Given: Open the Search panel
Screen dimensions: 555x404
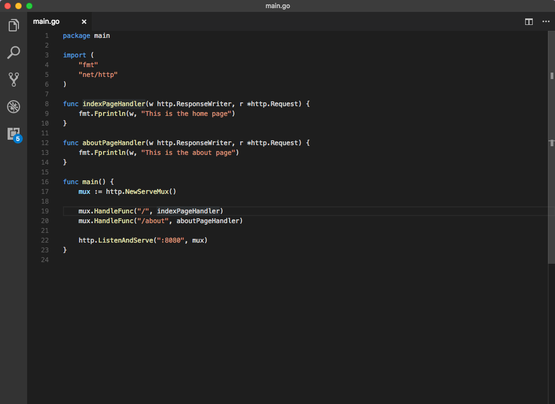Looking at the screenshot, I should click(13, 52).
